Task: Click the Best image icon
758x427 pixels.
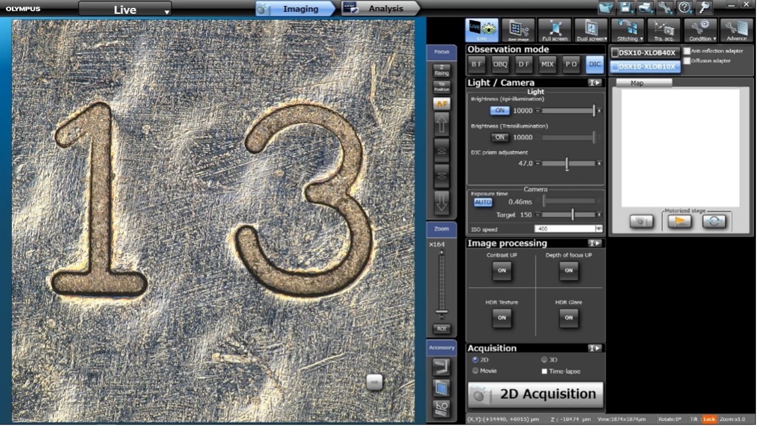Action: pyautogui.click(x=518, y=30)
